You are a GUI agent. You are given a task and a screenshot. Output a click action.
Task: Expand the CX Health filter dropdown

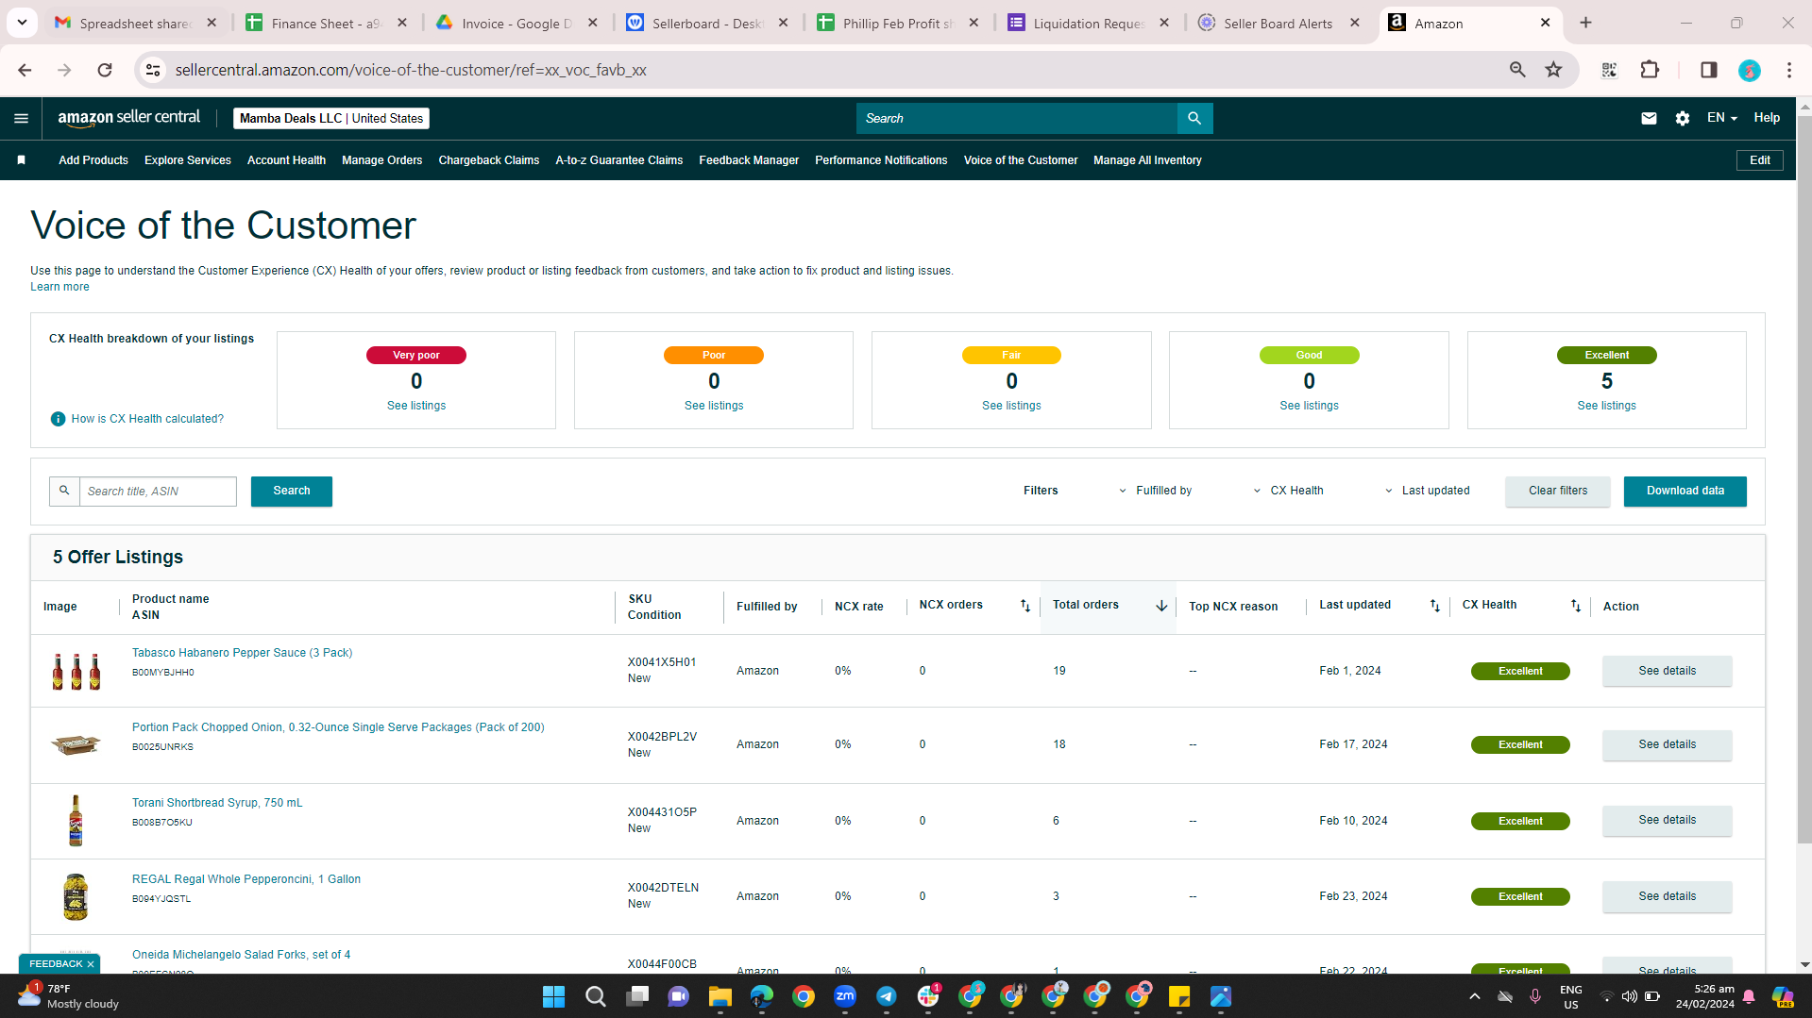(x=1289, y=491)
